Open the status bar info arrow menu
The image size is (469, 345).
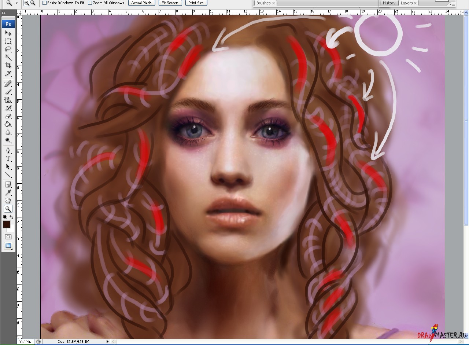pyautogui.click(x=107, y=342)
